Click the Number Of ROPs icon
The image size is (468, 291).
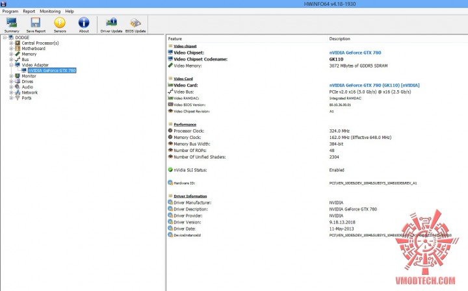pyautogui.click(x=170, y=150)
